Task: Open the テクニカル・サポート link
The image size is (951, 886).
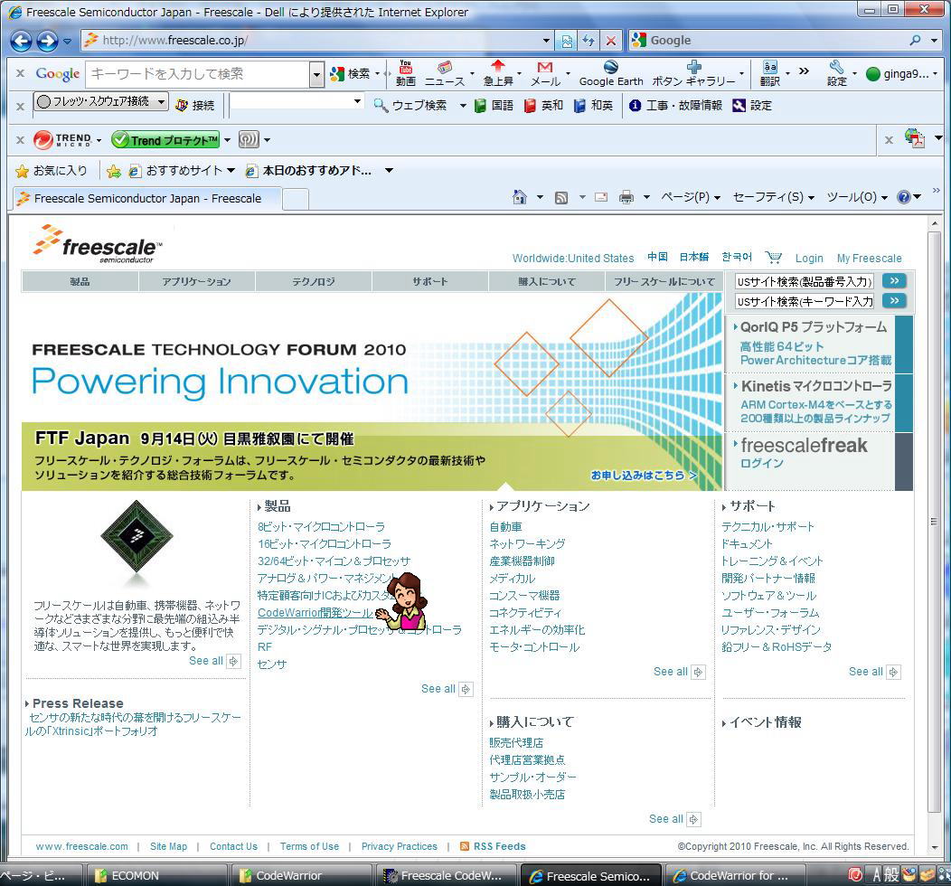Action: (x=767, y=527)
